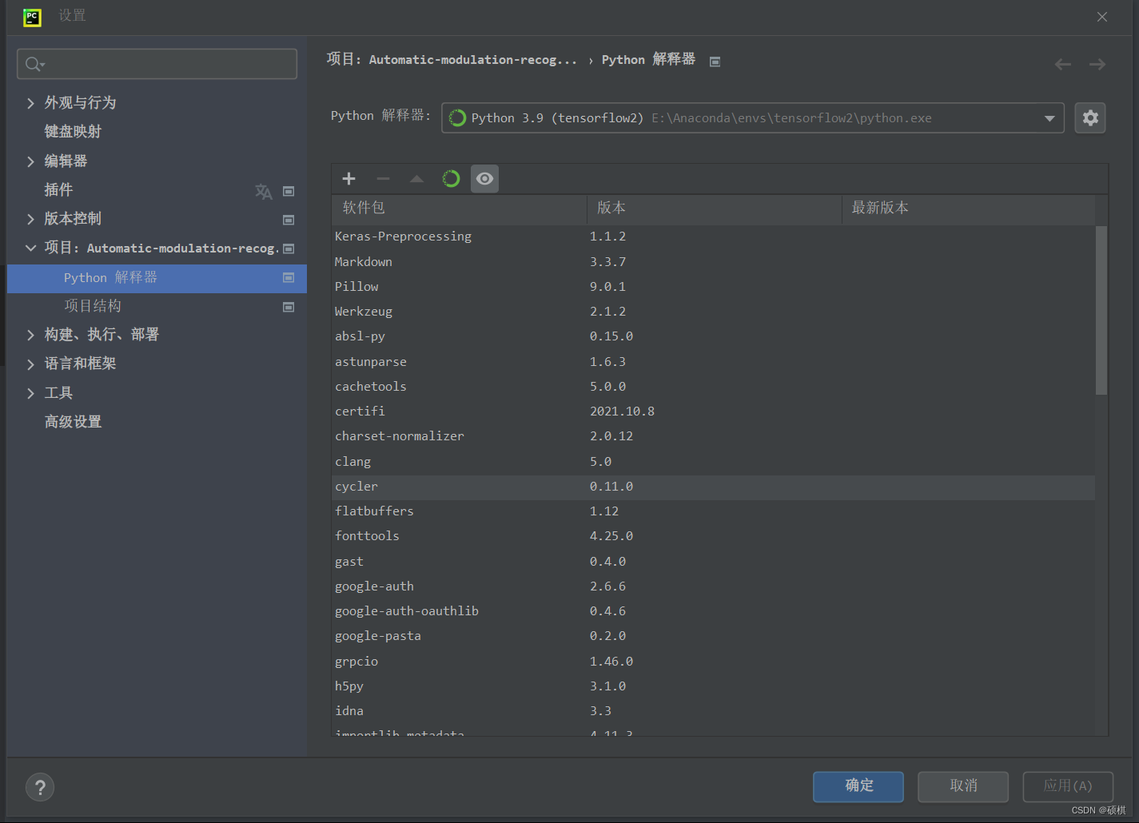Click the 软件包 column header
1139x823 pixels.
click(x=460, y=209)
